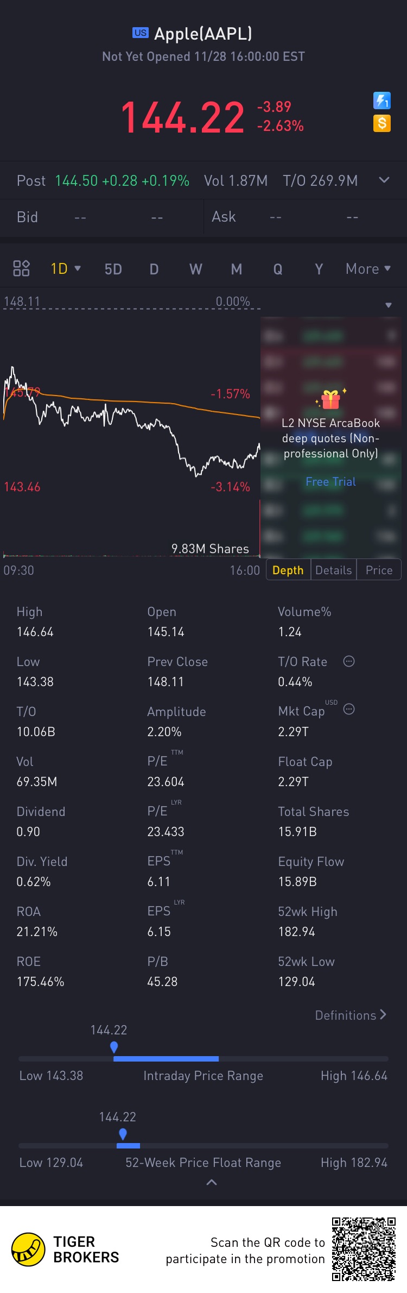Open the chart layout grid icon

click(x=21, y=268)
